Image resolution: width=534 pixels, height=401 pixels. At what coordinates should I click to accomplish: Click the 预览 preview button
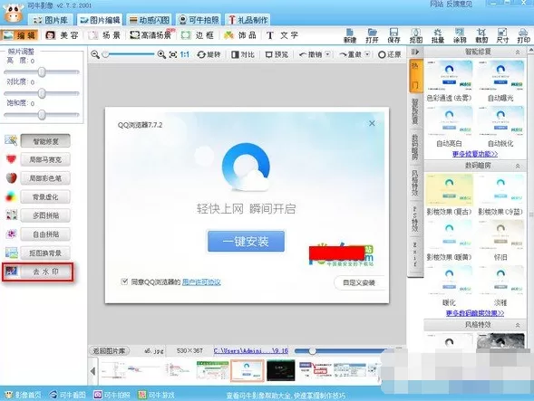(277, 54)
